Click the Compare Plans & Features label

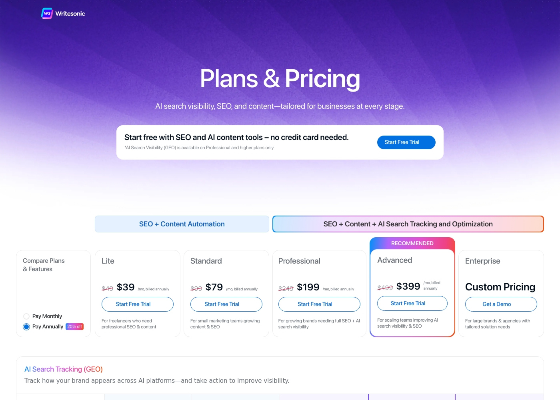pos(44,265)
